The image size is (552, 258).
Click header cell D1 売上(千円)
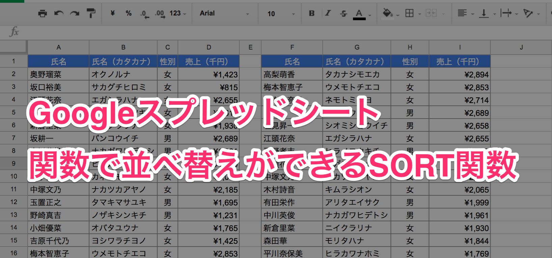209,61
